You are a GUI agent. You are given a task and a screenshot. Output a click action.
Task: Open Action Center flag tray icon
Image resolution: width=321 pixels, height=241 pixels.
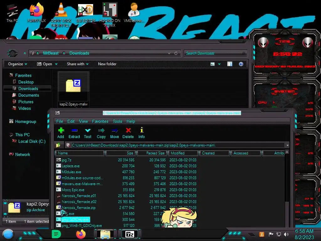tap(271, 234)
